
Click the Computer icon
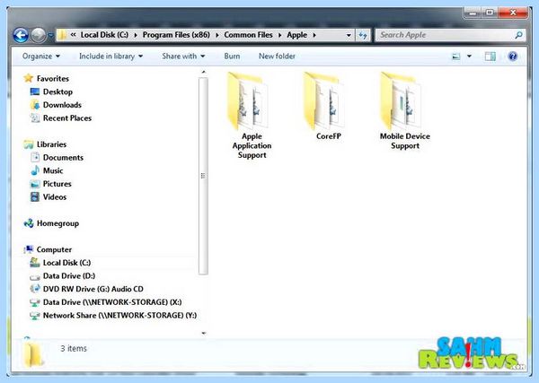click(x=29, y=249)
